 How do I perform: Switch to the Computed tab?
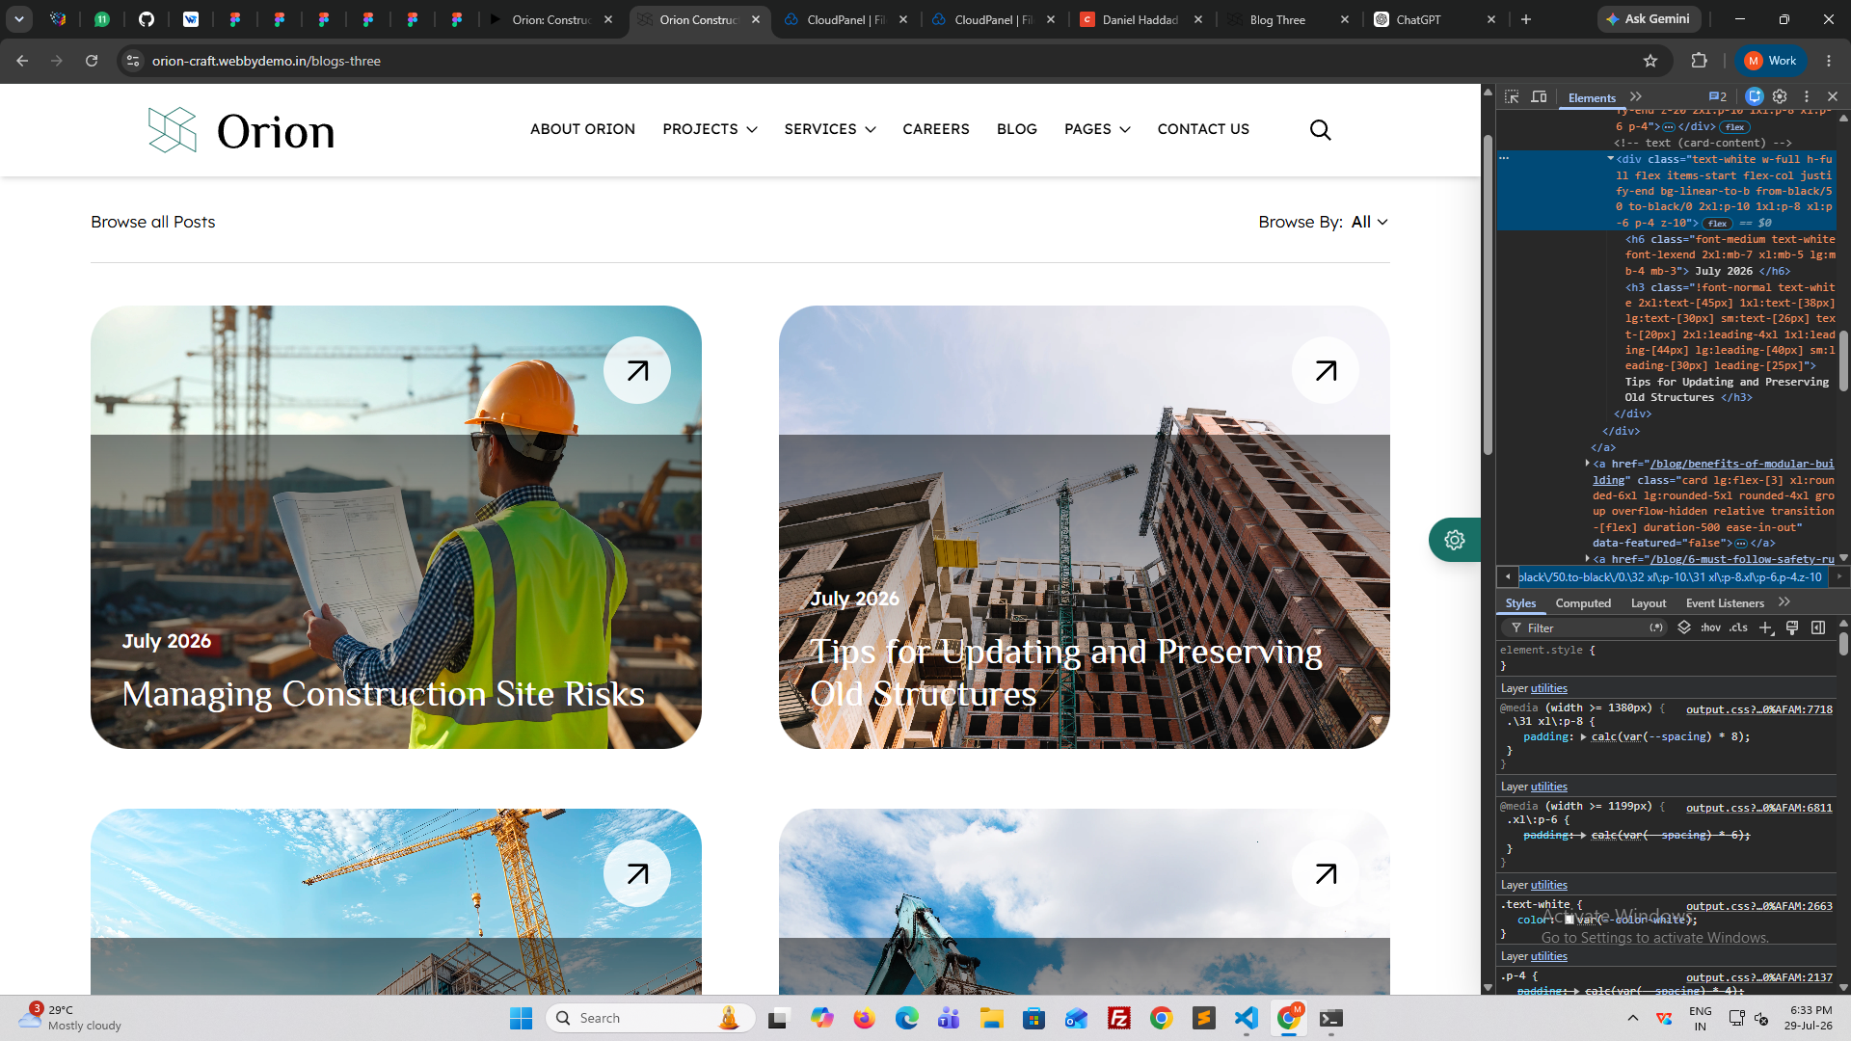(x=1583, y=603)
